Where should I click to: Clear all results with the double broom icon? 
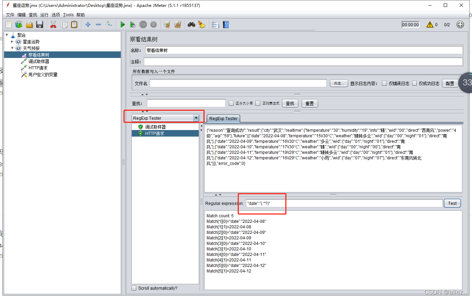[178, 24]
